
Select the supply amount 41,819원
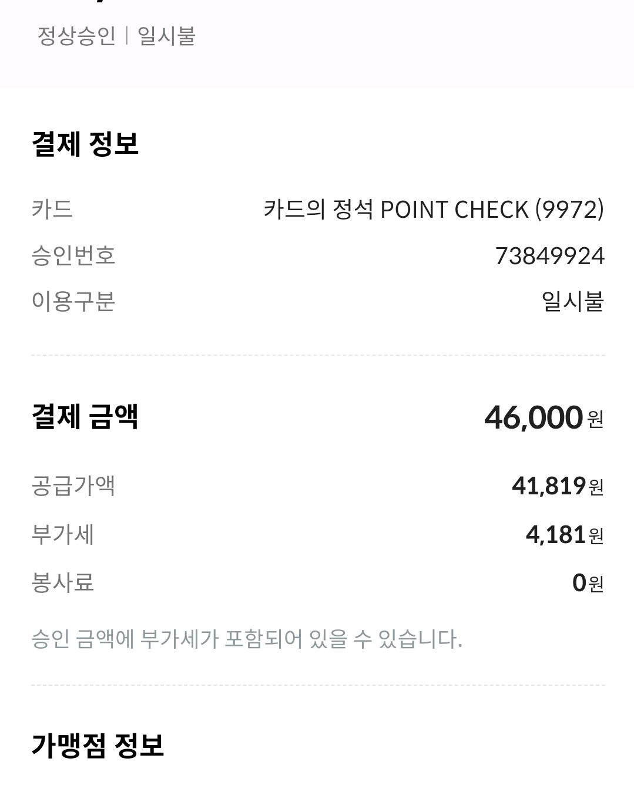pos(558,486)
